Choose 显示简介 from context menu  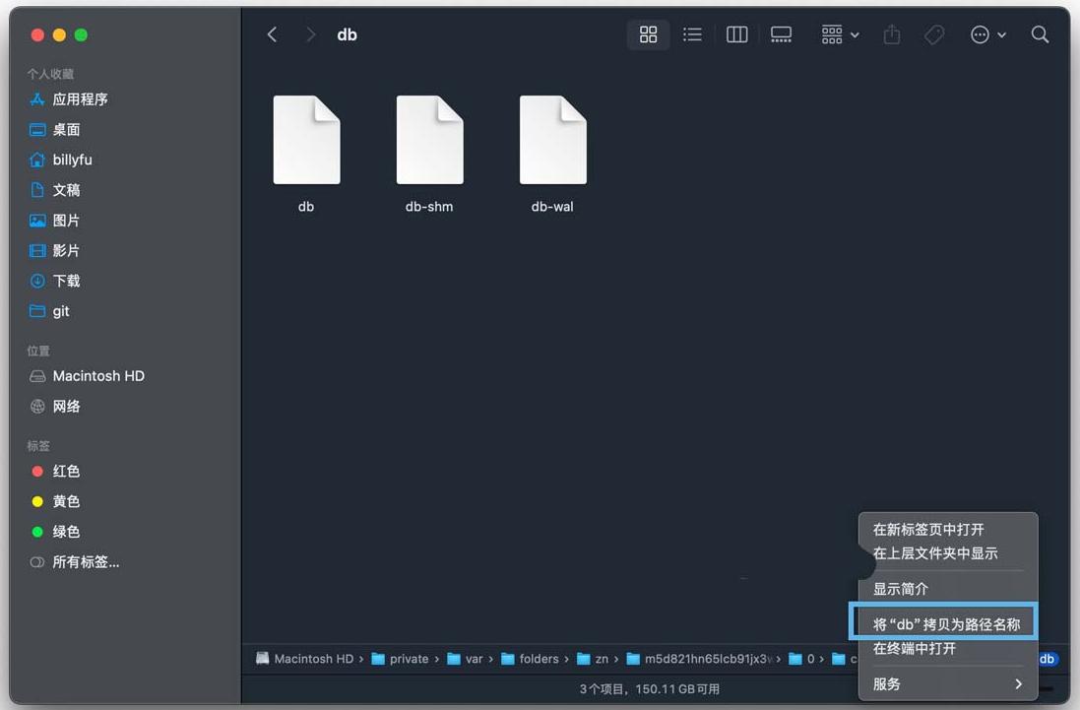[901, 589]
